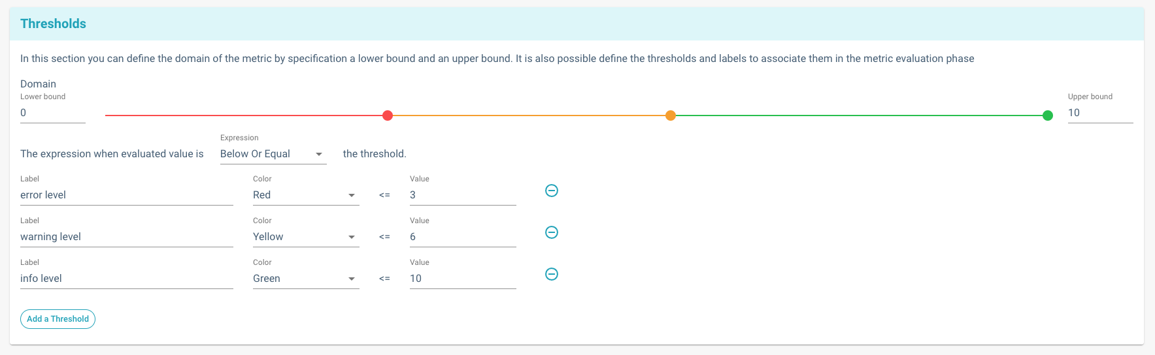Image resolution: width=1155 pixels, height=355 pixels.
Task: Click the Upper bound input field
Action: (x=1099, y=113)
